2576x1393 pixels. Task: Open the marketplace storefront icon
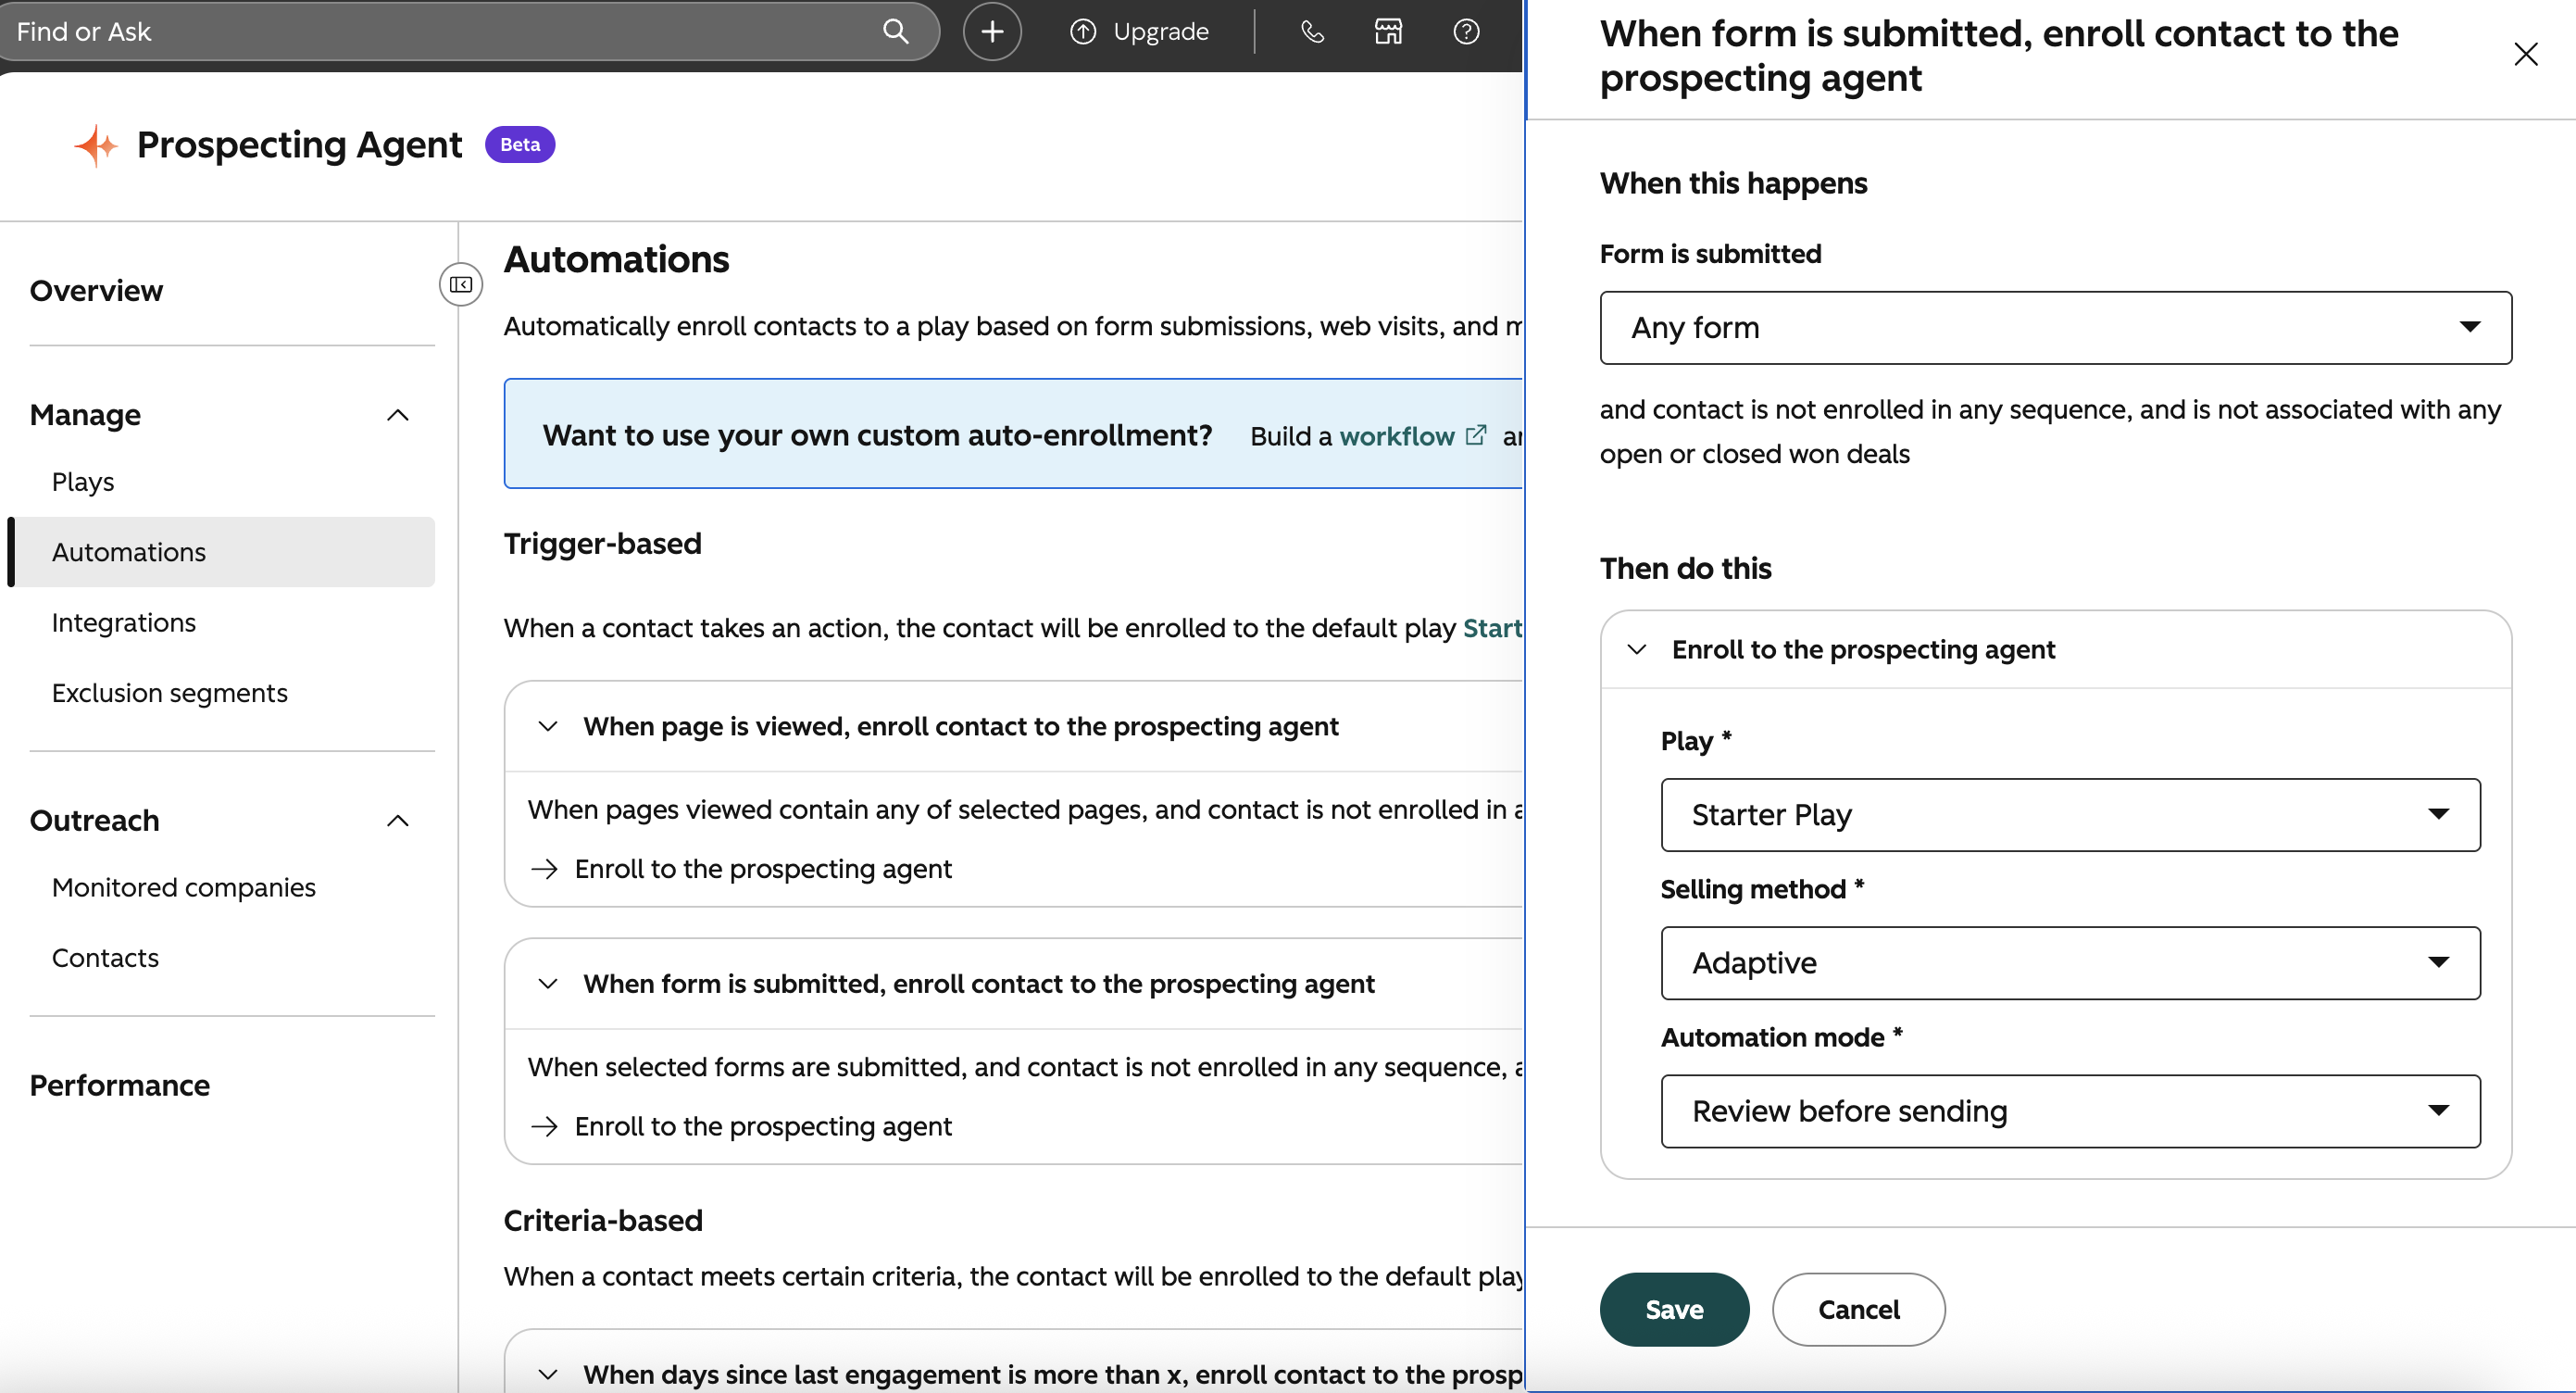pos(1388,32)
